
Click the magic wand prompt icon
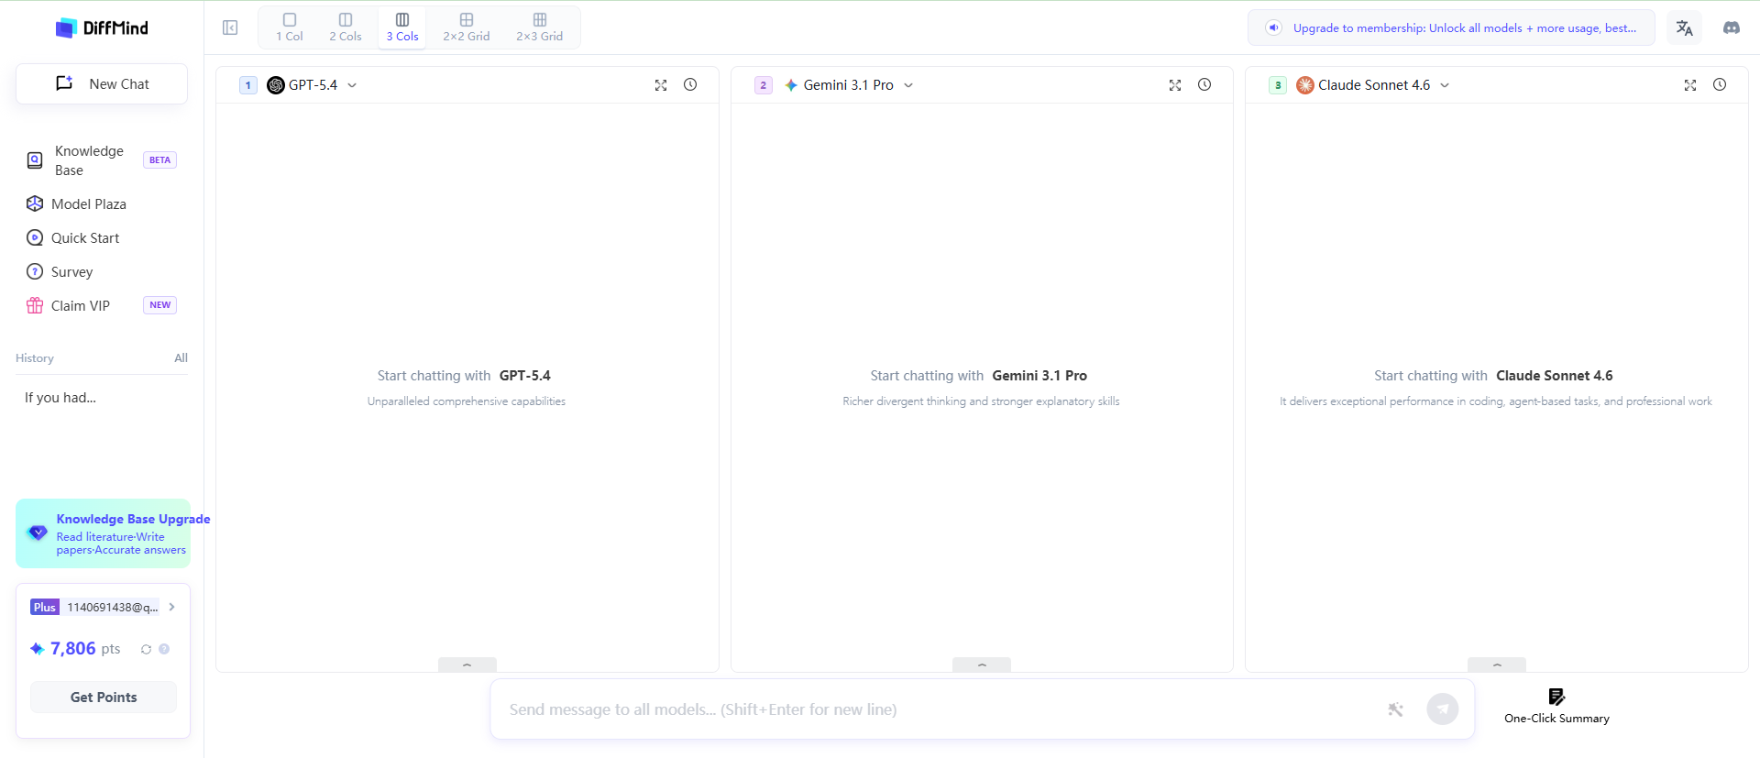(1395, 709)
